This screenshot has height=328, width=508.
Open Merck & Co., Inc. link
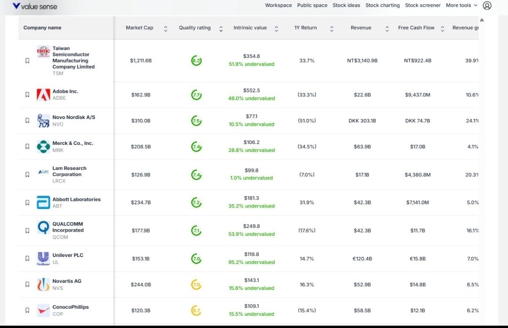pos(73,143)
